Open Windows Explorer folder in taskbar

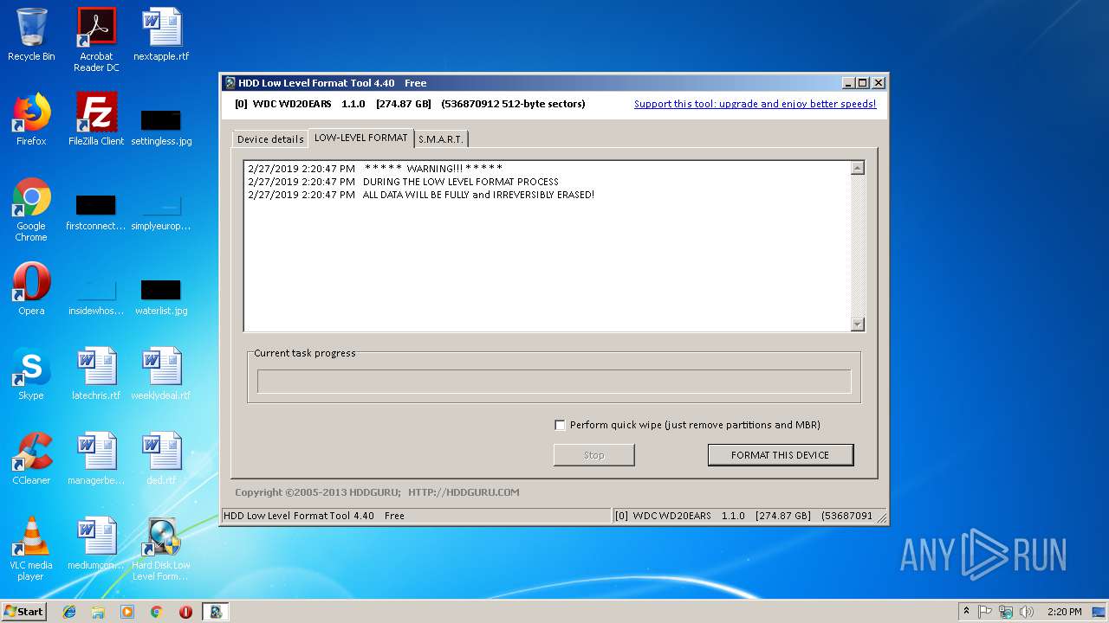pos(98,612)
